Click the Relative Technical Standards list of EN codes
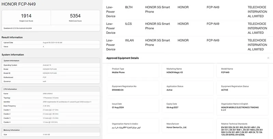 pos(242,131)
